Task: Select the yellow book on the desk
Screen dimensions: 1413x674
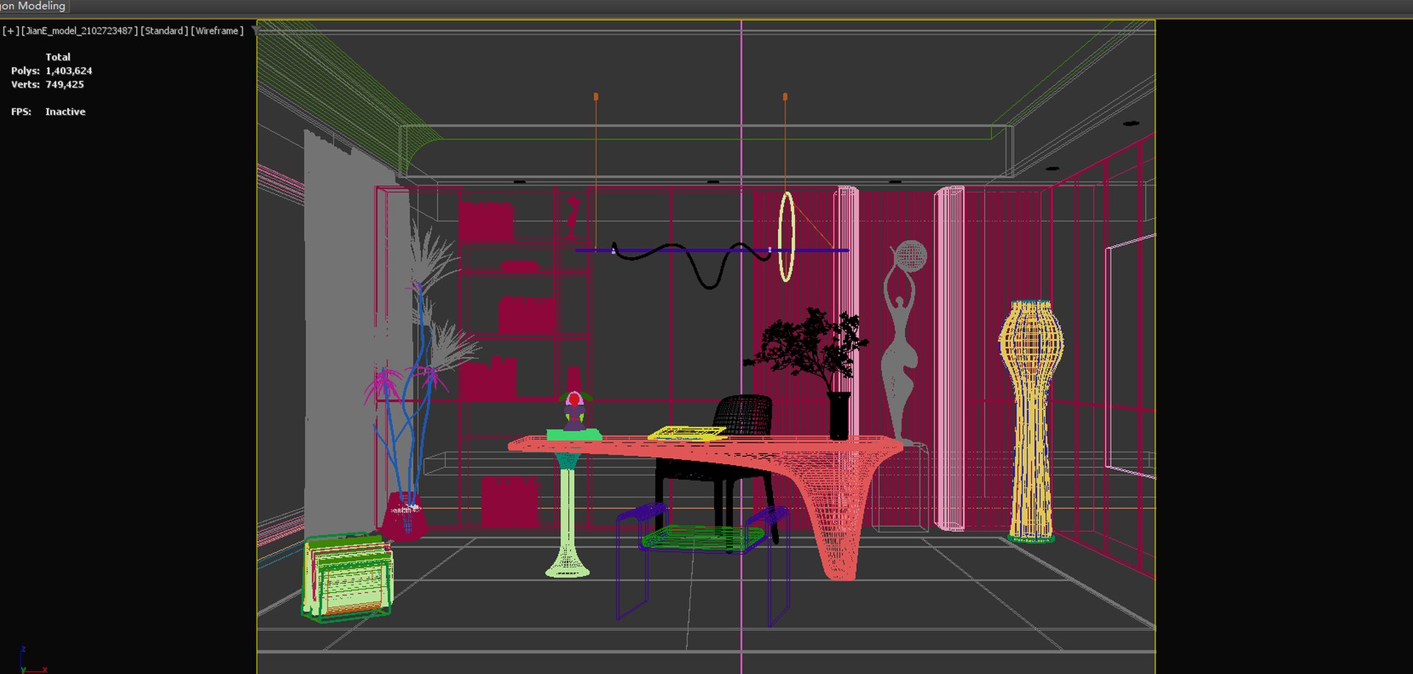Action: 687,433
